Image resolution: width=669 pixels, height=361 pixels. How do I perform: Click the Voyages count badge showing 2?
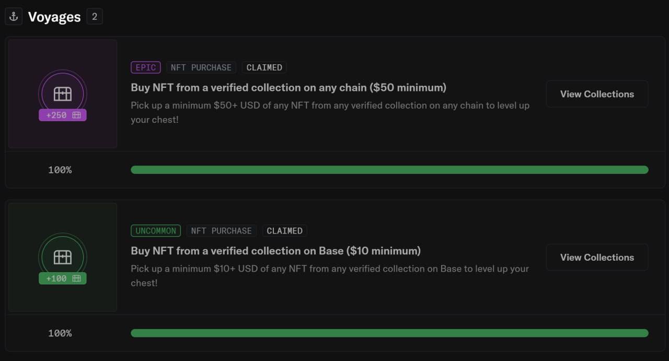95,17
